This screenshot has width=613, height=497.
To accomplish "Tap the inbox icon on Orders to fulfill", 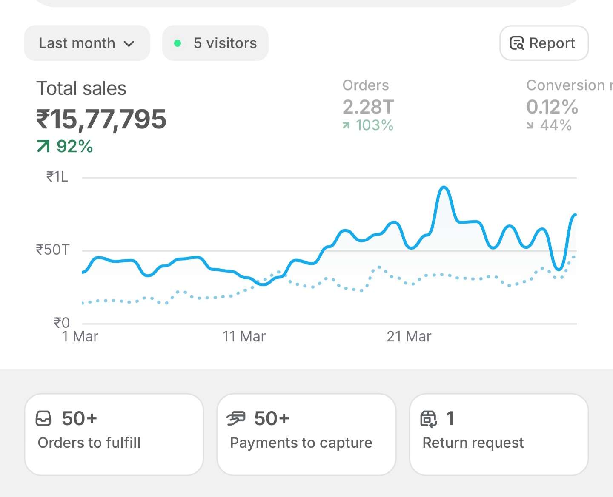I will click(x=43, y=418).
